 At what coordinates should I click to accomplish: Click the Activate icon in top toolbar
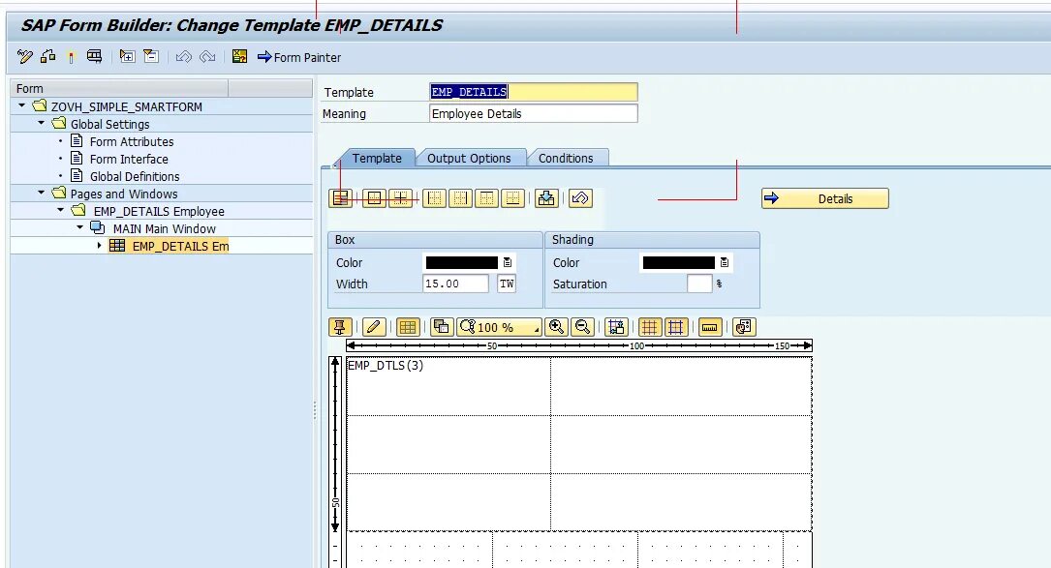pyautogui.click(x=48, y=57)
